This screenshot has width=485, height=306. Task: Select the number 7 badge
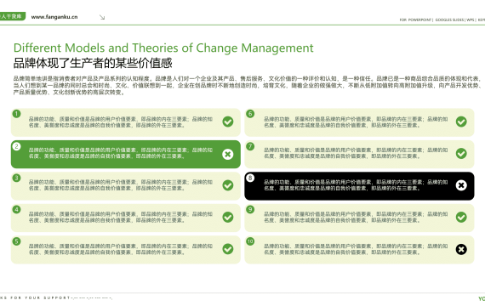tap(250, 146)
